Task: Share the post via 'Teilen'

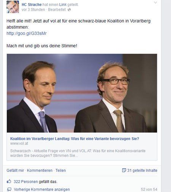Action: coord(60,170)
